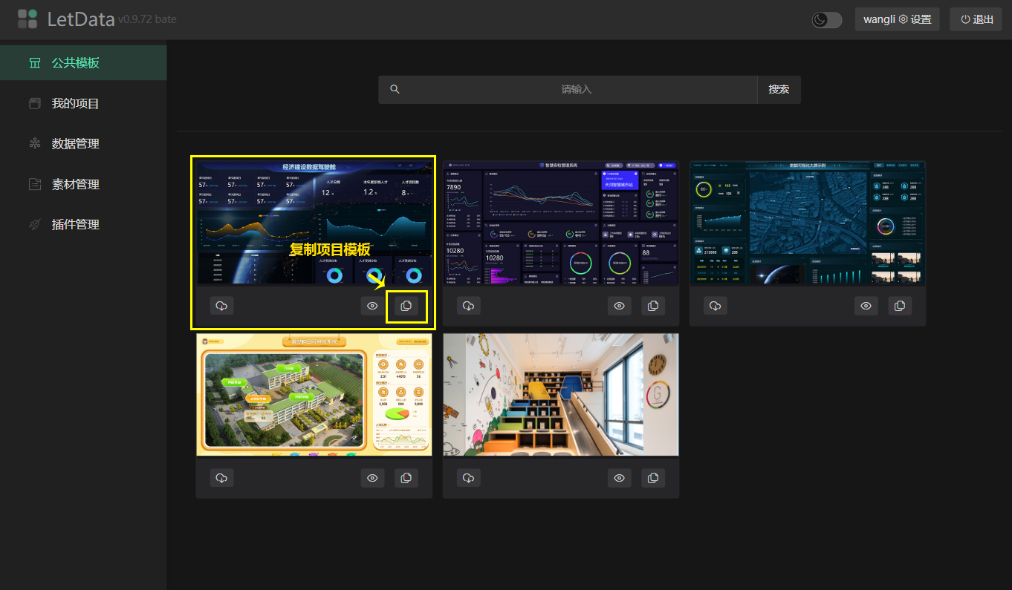The image size is (1012, 590).
Task: Select 插件管理 in the sidebar
Action: click(x=75, y=224)
